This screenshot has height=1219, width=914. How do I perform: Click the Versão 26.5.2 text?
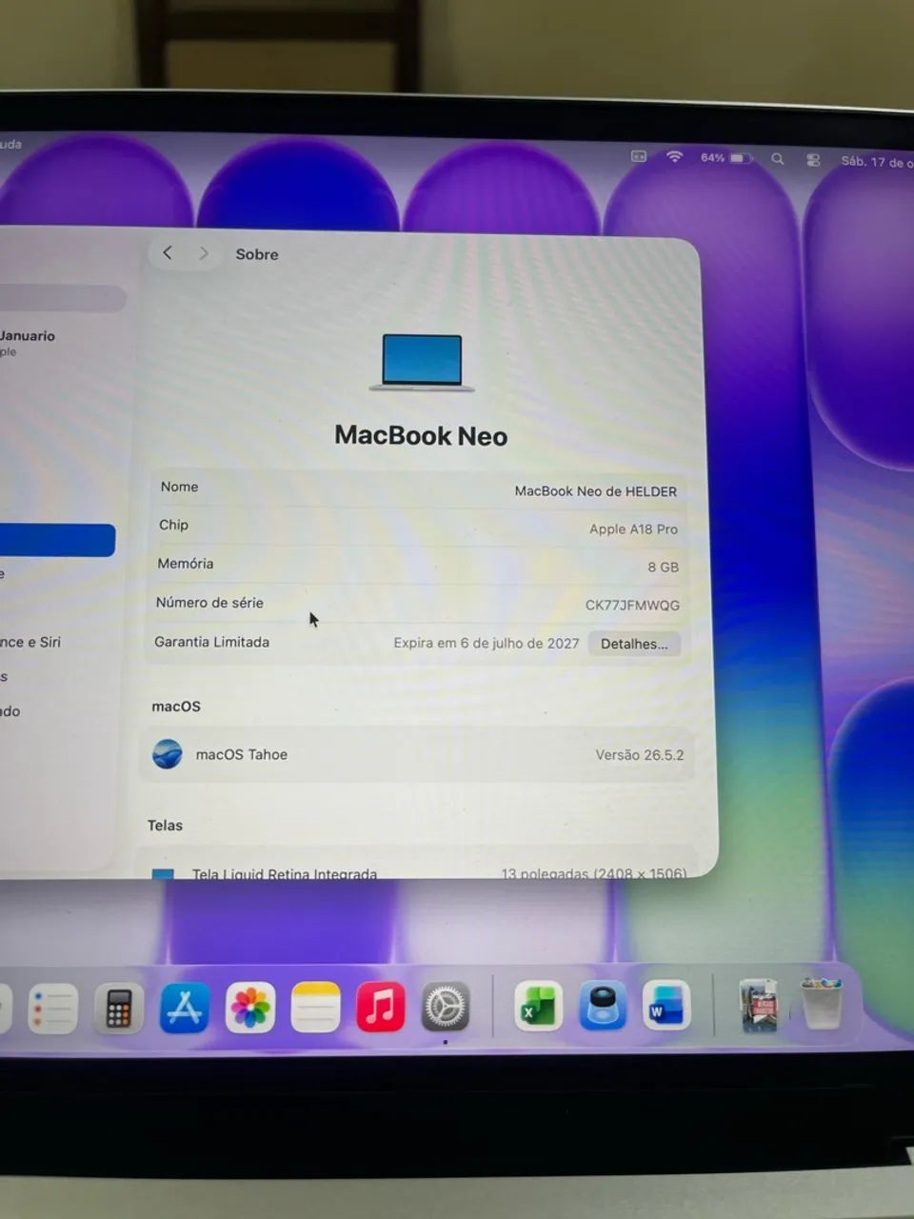click(x=640, y=755)
